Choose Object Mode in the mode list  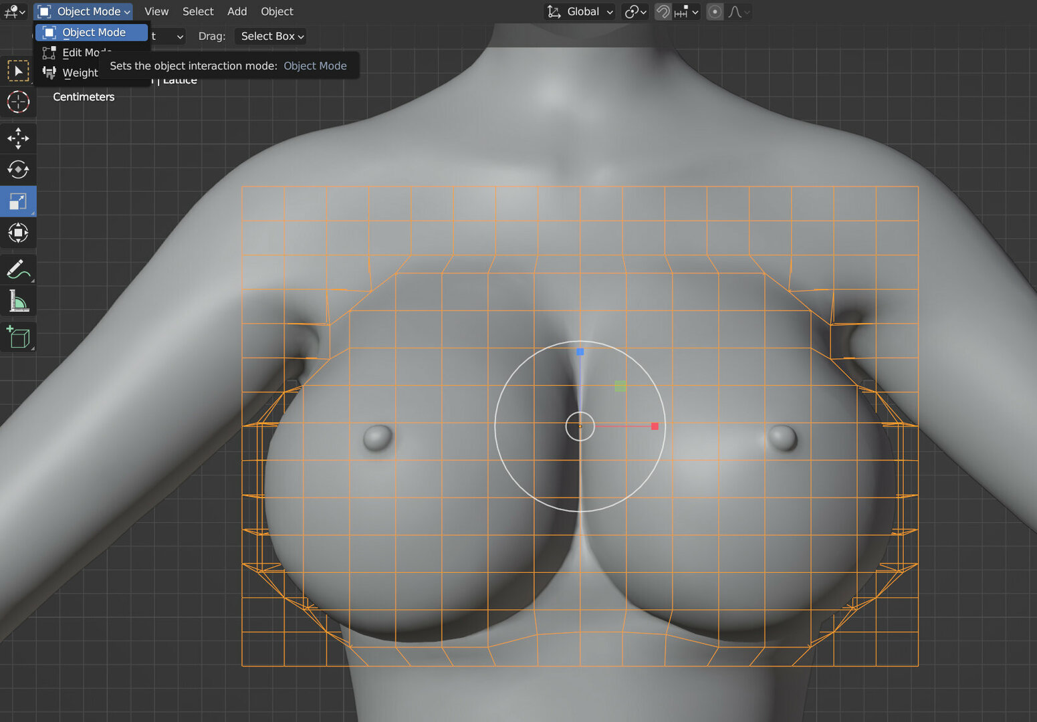[x=92, y=32]
